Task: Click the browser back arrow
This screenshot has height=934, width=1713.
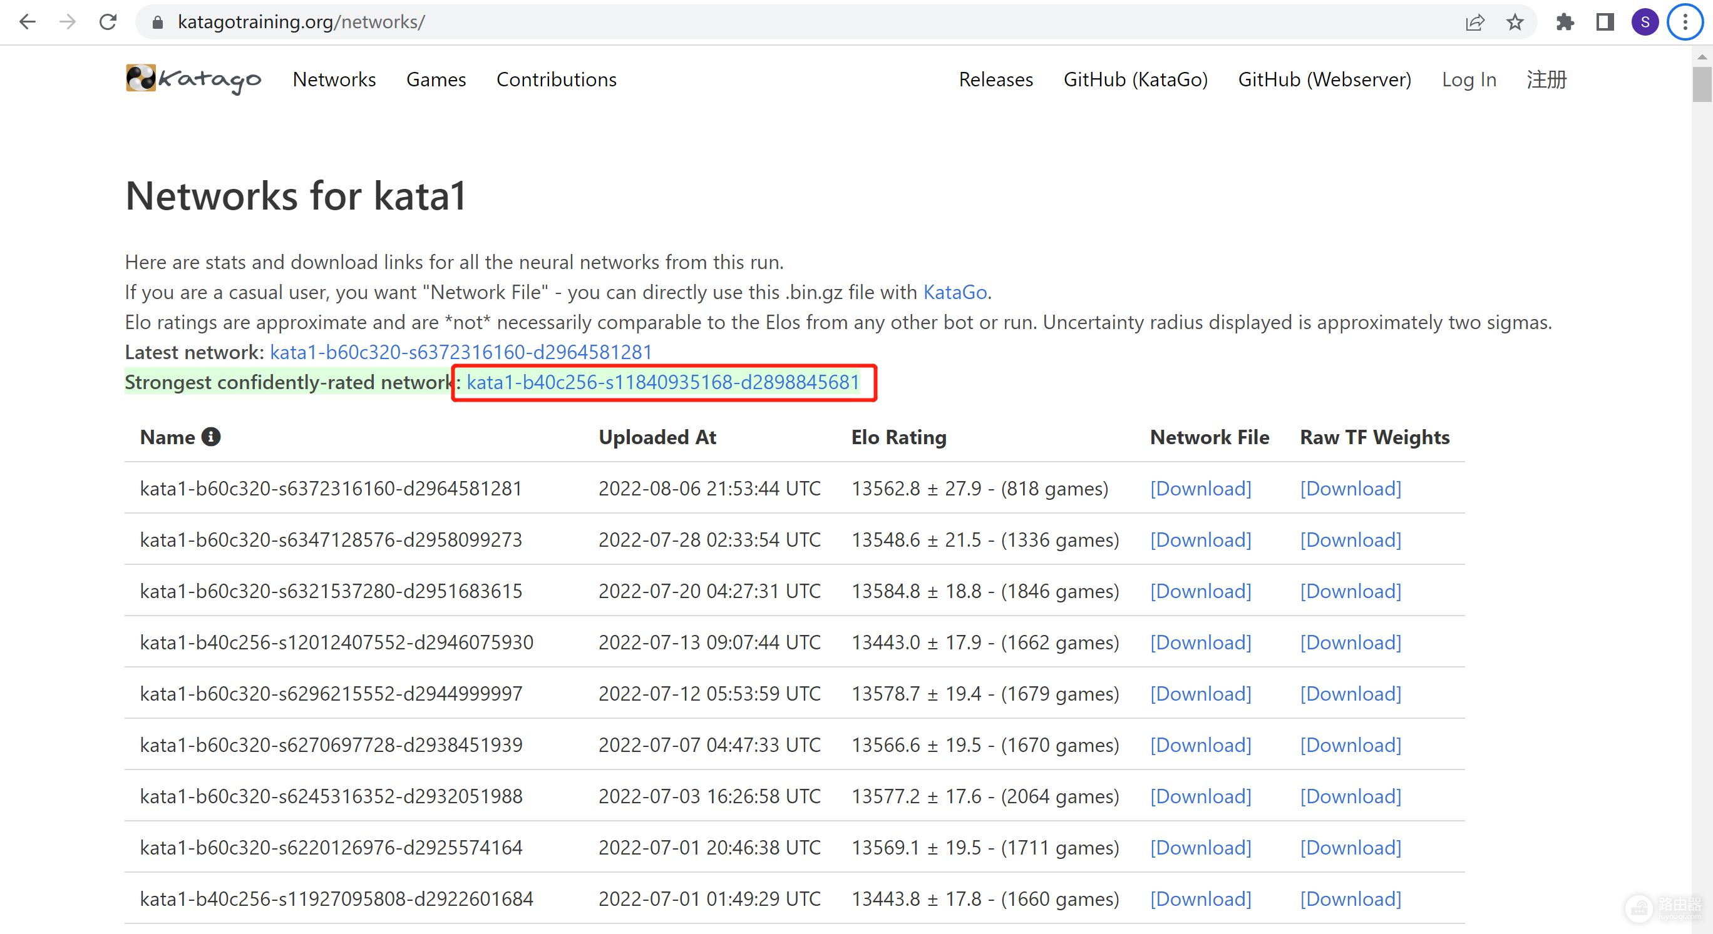Action: click(28, 22)
